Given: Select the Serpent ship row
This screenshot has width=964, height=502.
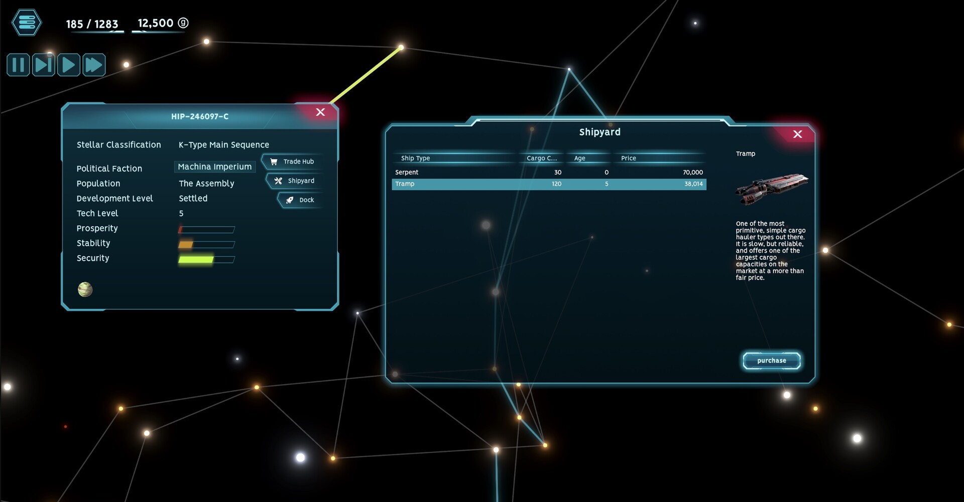Looking at the screenshot, I should [x=549, y=172].
